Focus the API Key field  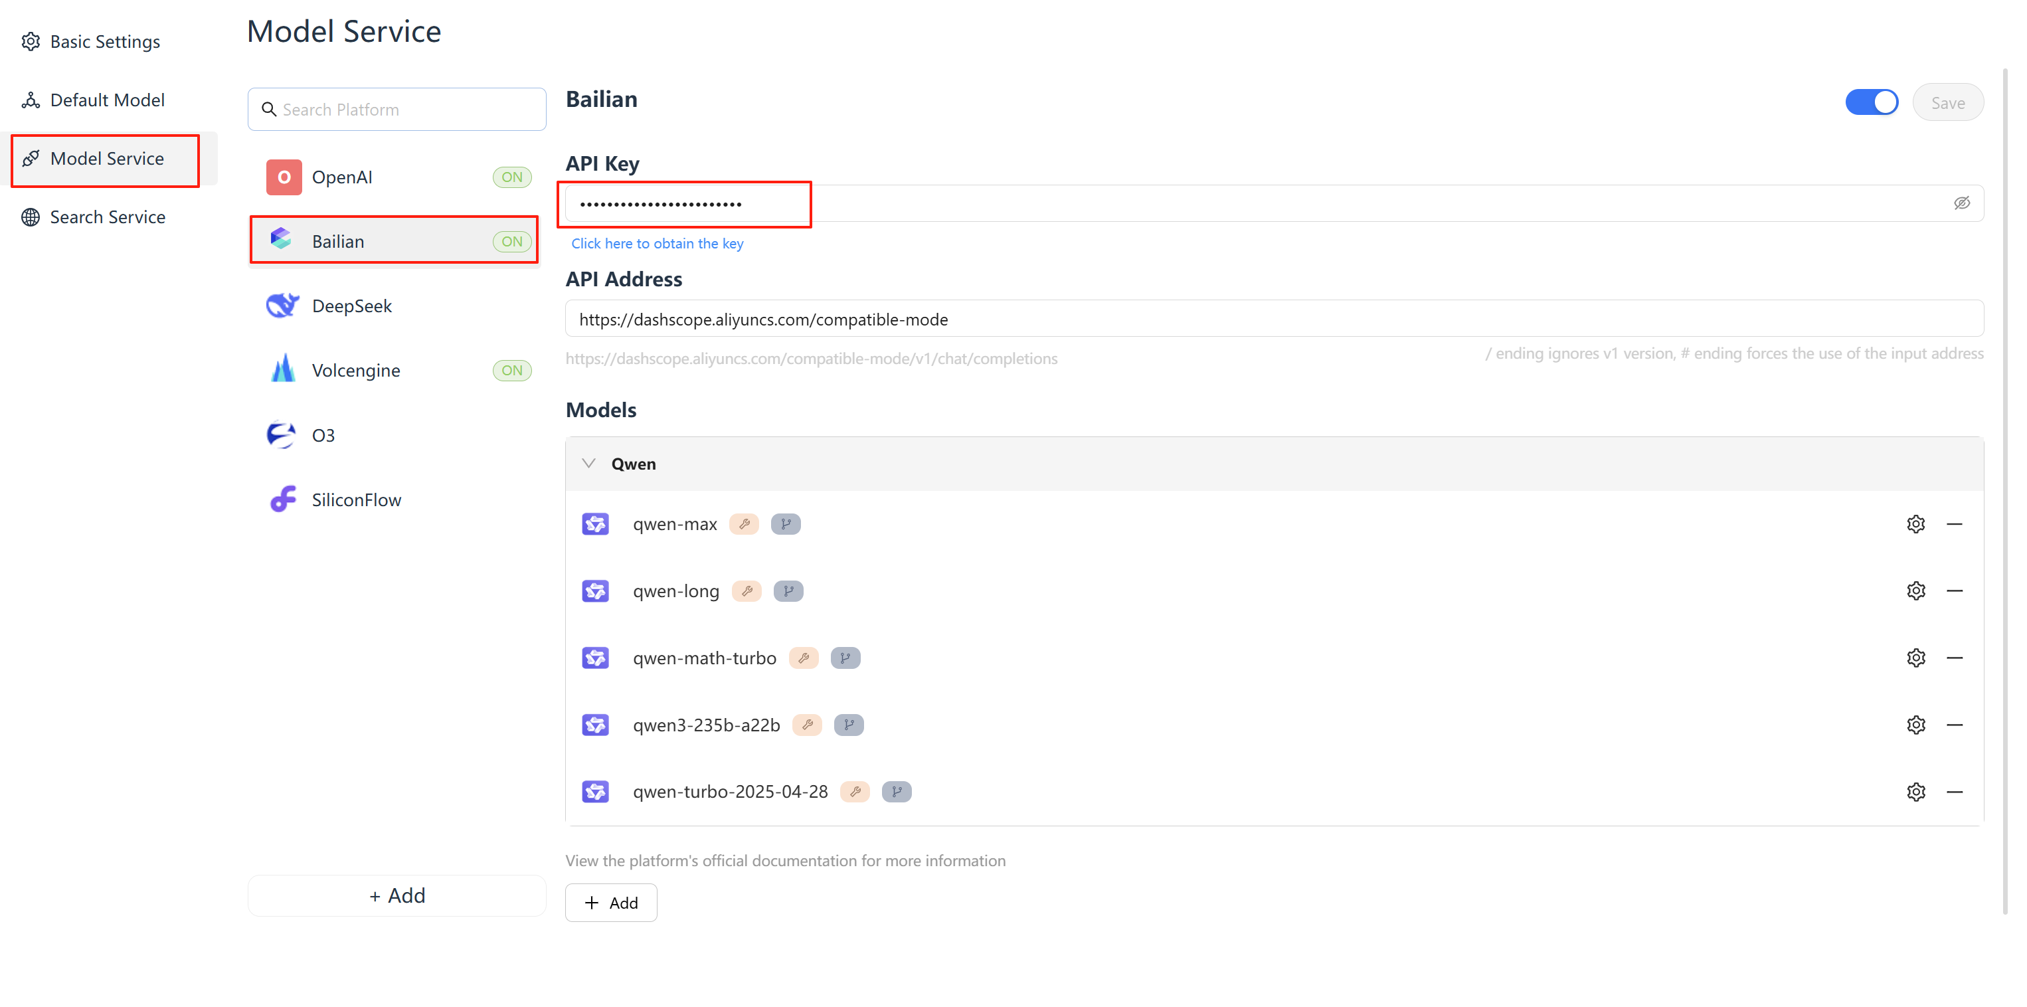[1274, 204]
